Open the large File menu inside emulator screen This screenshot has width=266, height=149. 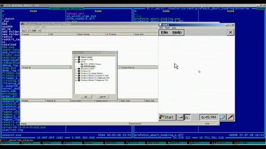click(x=165, y=32)
